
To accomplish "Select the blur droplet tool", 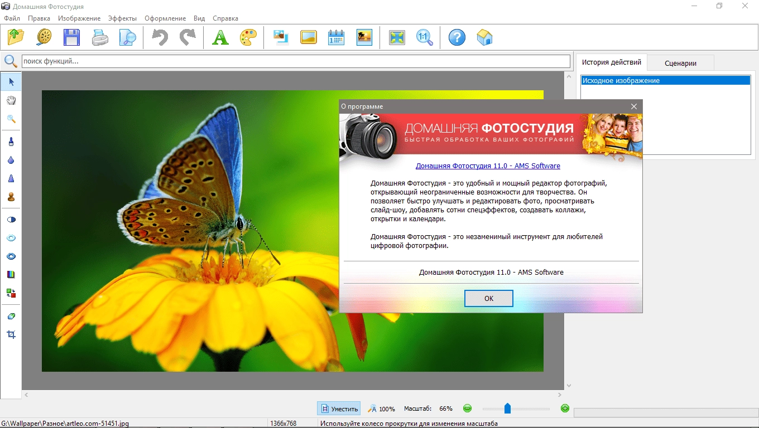I will (11, 160).
